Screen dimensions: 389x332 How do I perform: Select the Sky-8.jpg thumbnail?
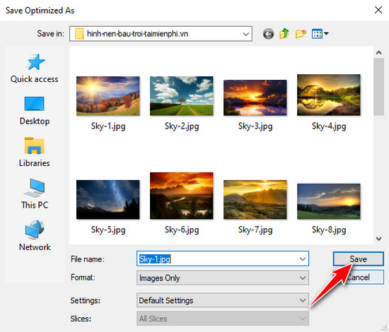[x=329, y=201]
